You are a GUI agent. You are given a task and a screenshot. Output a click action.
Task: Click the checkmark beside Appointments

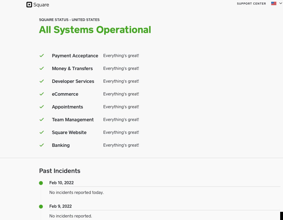(x=42, y=107)
